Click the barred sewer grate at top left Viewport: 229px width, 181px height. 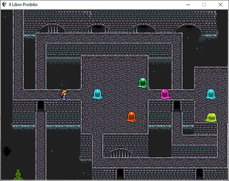[53, 28]
